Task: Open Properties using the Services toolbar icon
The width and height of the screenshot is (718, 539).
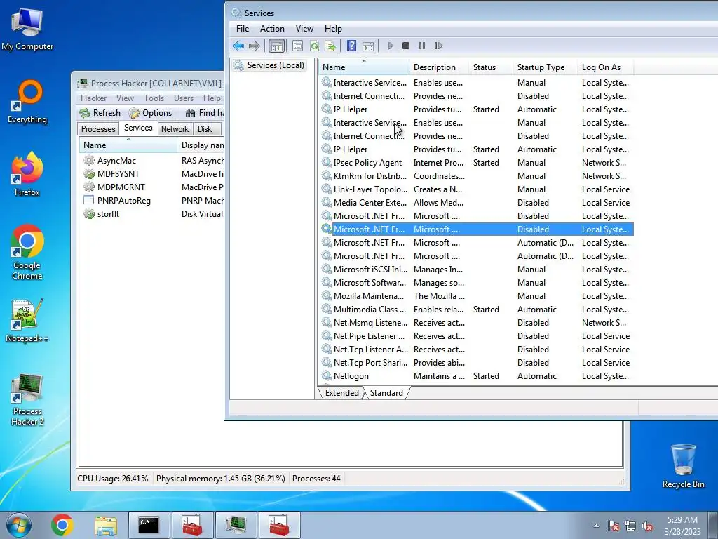Action: coord(297,46)
